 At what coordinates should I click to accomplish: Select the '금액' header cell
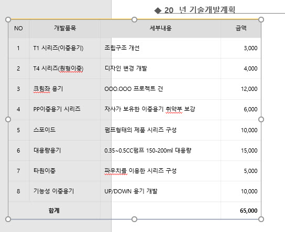241,28
